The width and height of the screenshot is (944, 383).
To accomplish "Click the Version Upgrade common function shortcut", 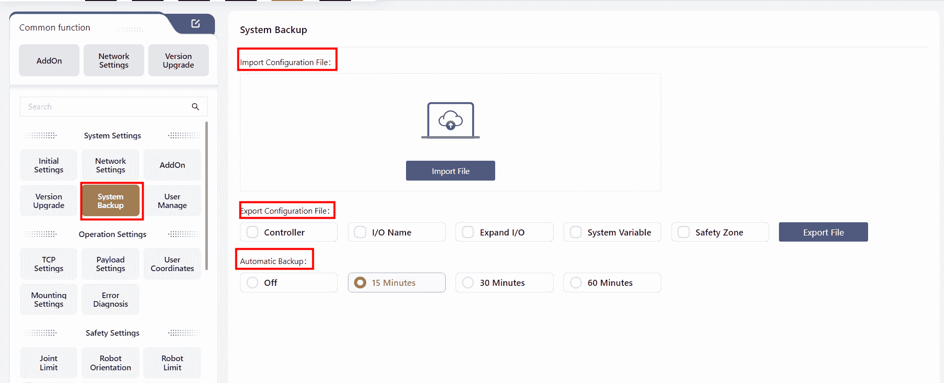I will tap(178, 61).
